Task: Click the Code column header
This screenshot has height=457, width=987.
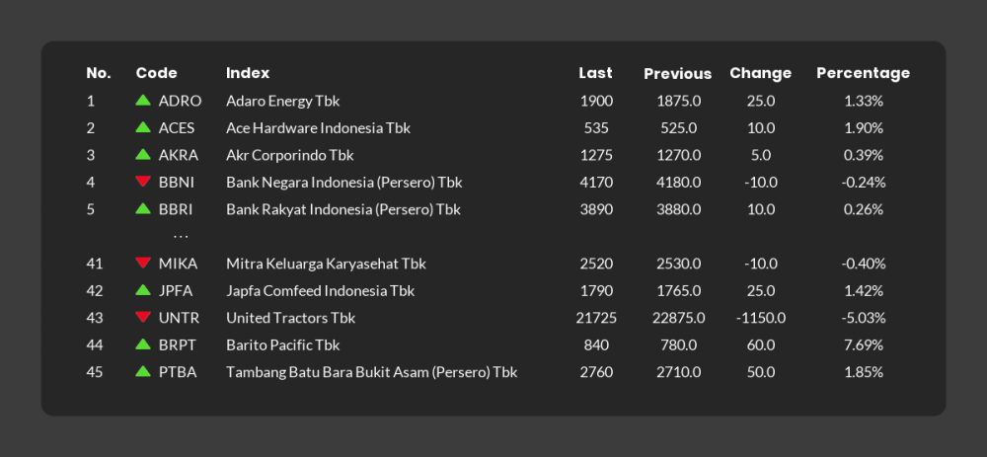Action: [156, 73]
